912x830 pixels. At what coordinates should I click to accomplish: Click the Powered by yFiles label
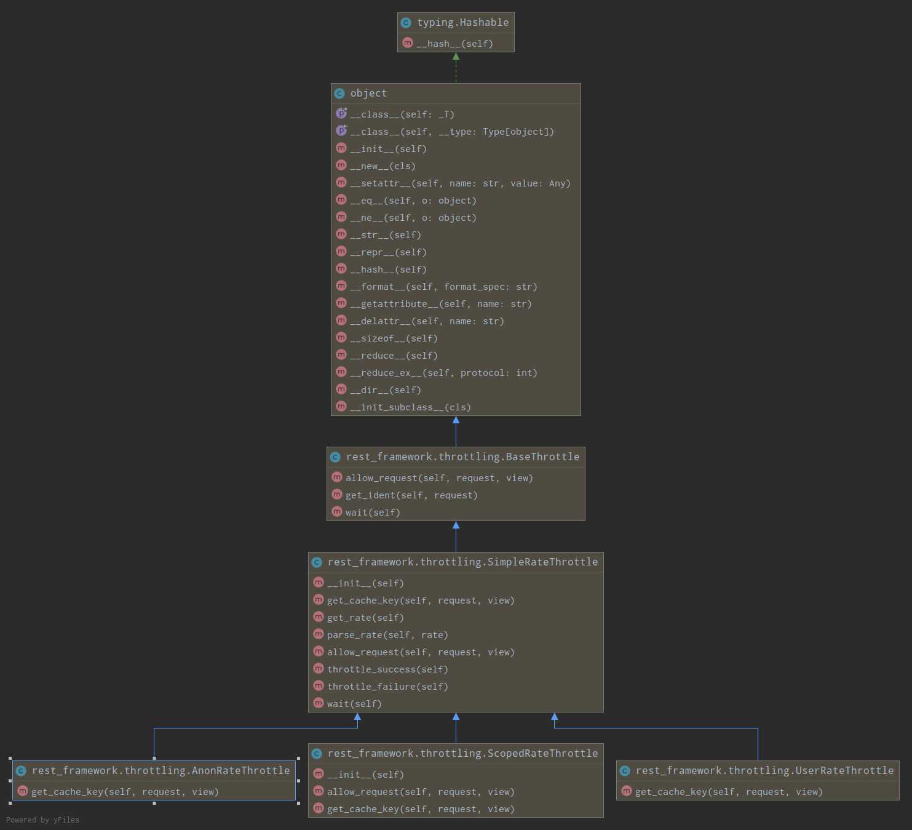click(42, 820)
